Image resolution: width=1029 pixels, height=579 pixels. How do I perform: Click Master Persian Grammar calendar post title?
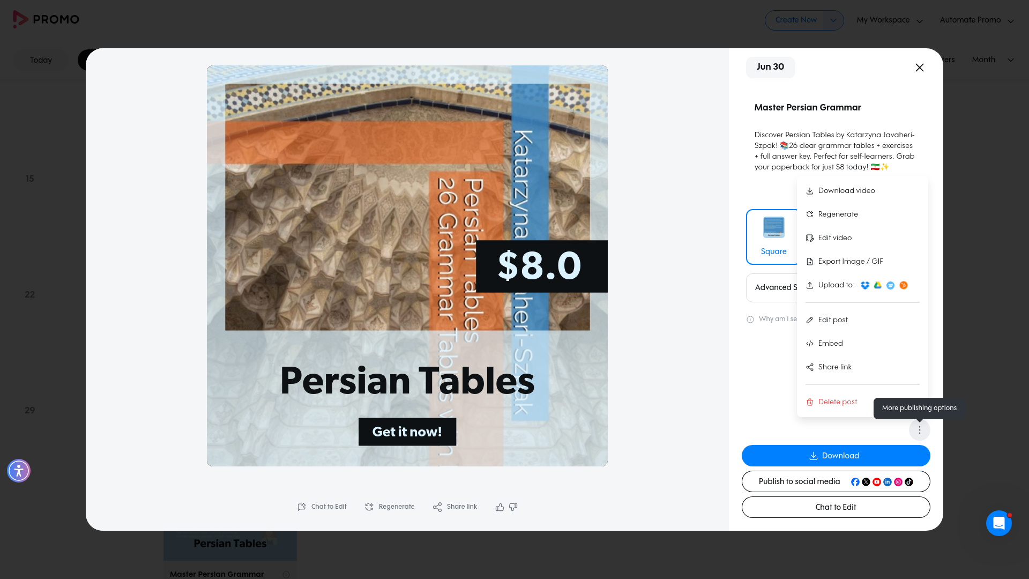pos(217,574)
